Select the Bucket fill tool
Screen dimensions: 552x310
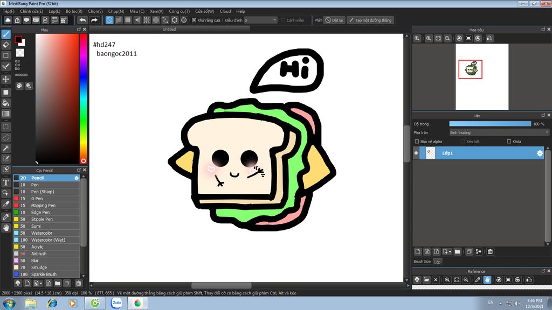6,103
